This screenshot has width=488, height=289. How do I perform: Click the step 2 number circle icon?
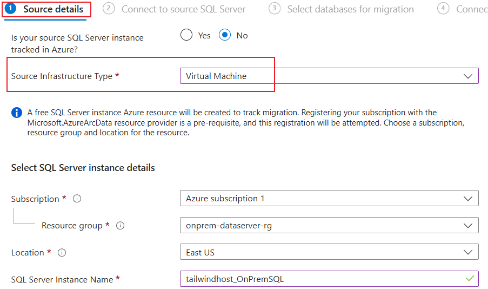click(109, 9)
